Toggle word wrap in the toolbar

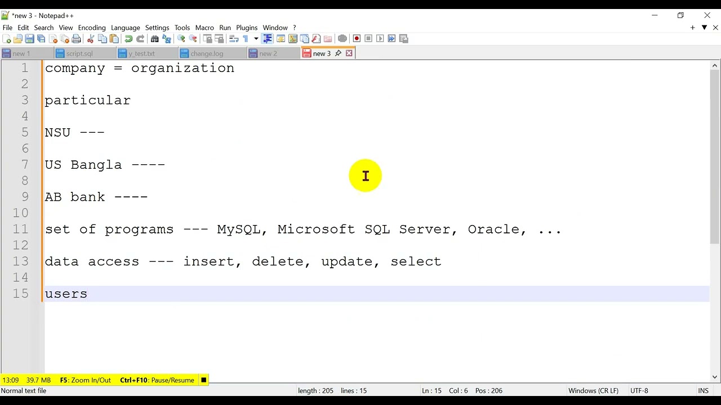[233, 39]
